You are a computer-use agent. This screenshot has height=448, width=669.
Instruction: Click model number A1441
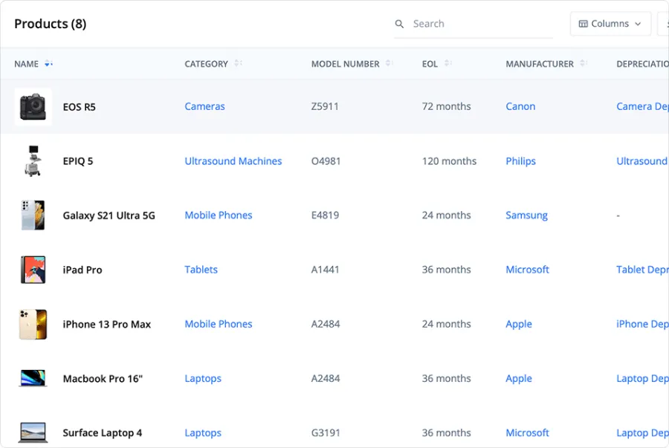point(325,270)
